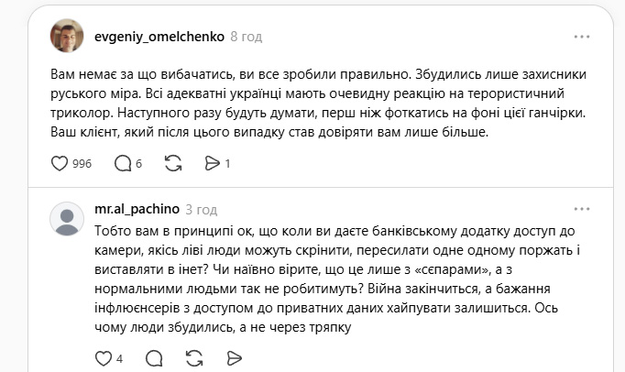Open mr.al_pachino's default avatar
The image size is (625, 372).
pyautogui.click(x=67, y=219)
